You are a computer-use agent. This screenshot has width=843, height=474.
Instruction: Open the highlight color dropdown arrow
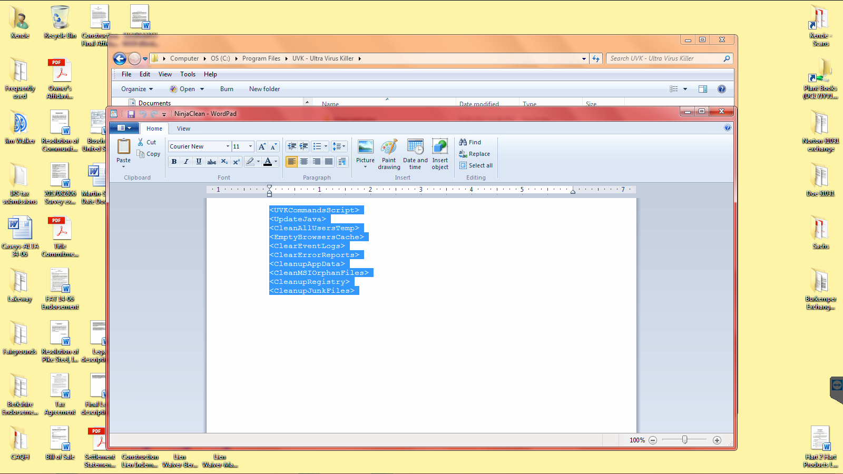(x=258, y=162)
